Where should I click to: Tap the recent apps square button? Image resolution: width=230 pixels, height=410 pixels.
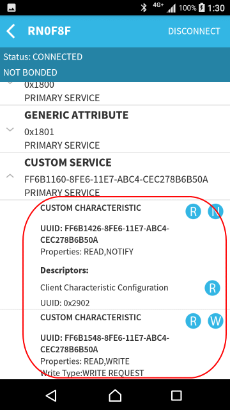[176, 395]
